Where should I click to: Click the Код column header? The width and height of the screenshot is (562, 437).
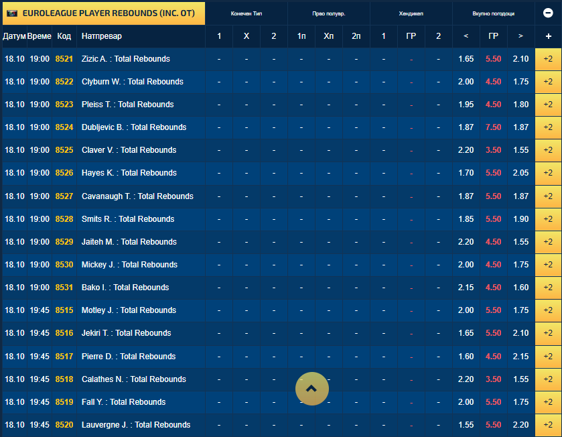(x=64, y=36)
